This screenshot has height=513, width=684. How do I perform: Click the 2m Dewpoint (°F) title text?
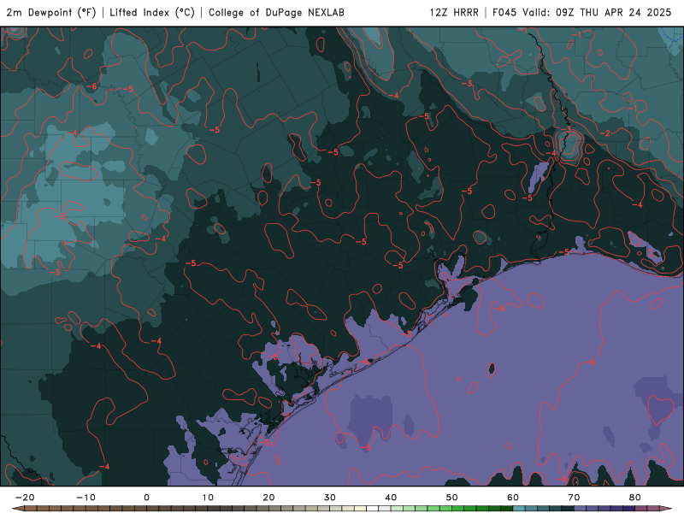pyautogui.click(x=50, y=13)
